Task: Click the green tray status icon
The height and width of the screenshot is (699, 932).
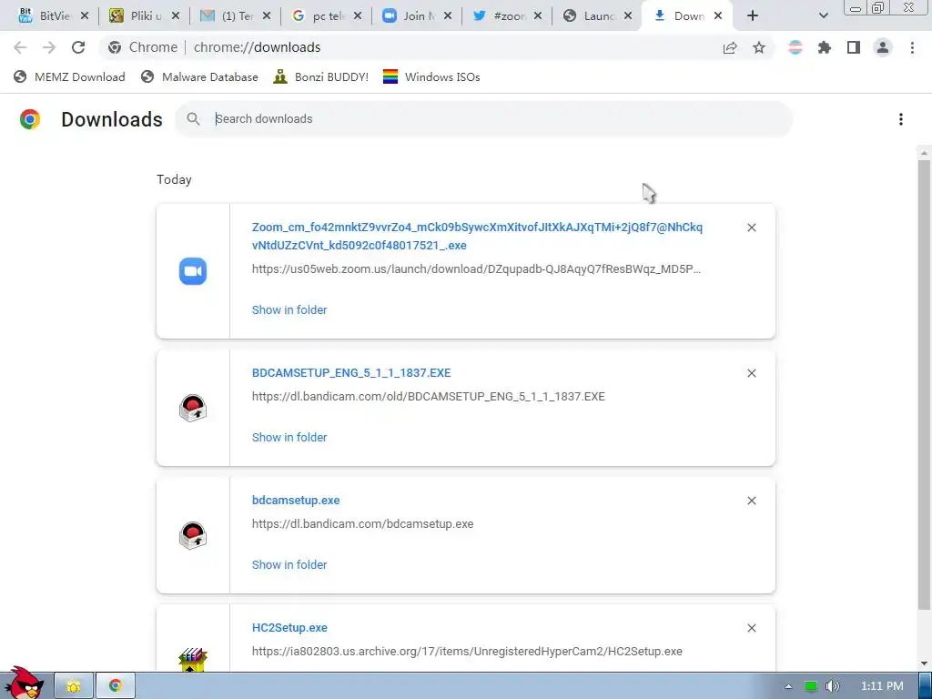Action: click(811, 686)
